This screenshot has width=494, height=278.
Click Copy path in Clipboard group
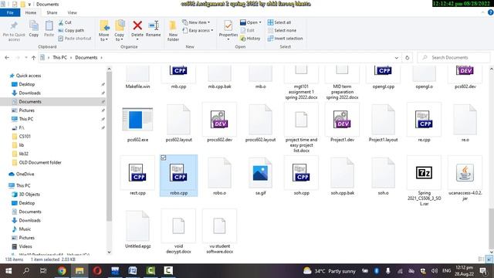coord(71,31)
